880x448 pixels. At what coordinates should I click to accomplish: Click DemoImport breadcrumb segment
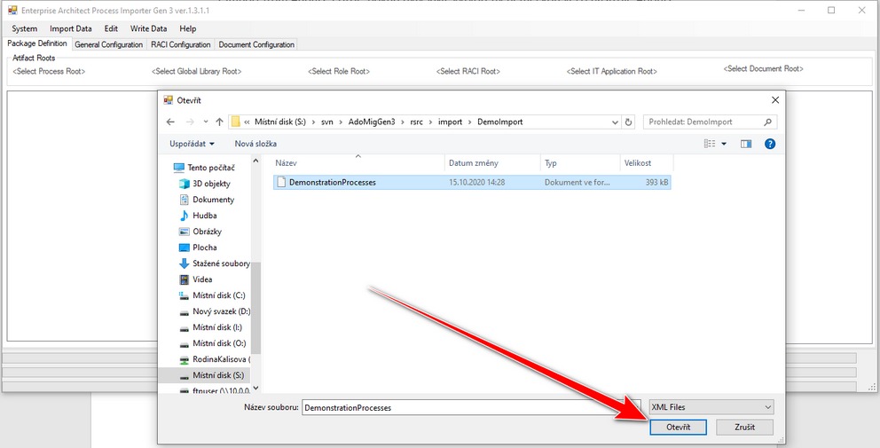(500, 122)
